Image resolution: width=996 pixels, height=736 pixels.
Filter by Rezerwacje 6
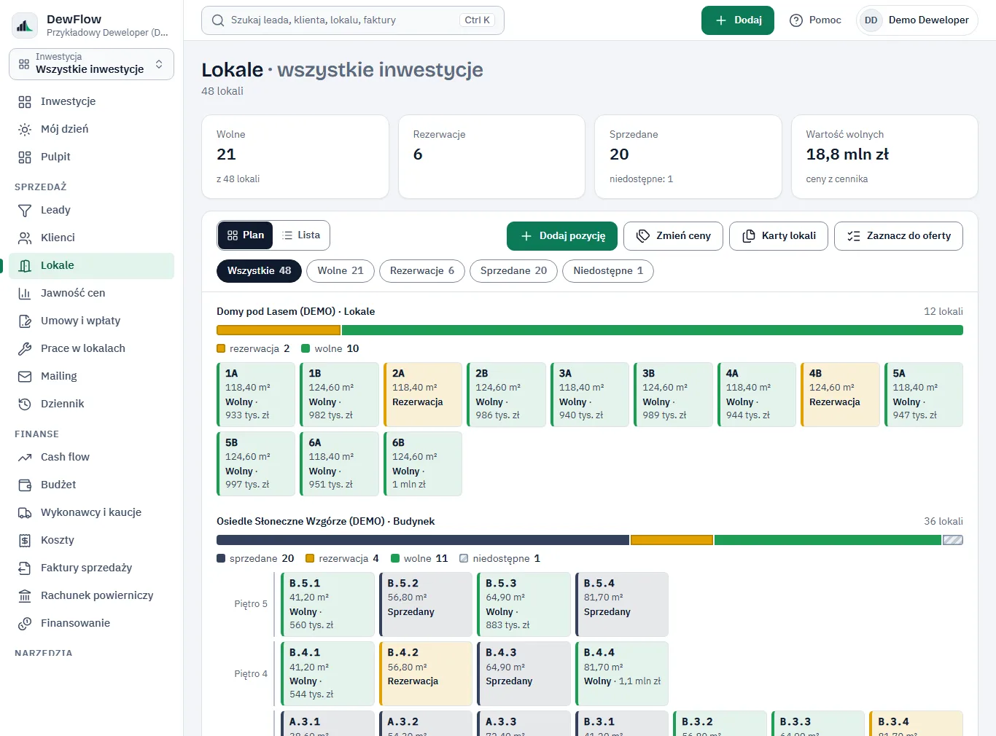tap(422, 271)
